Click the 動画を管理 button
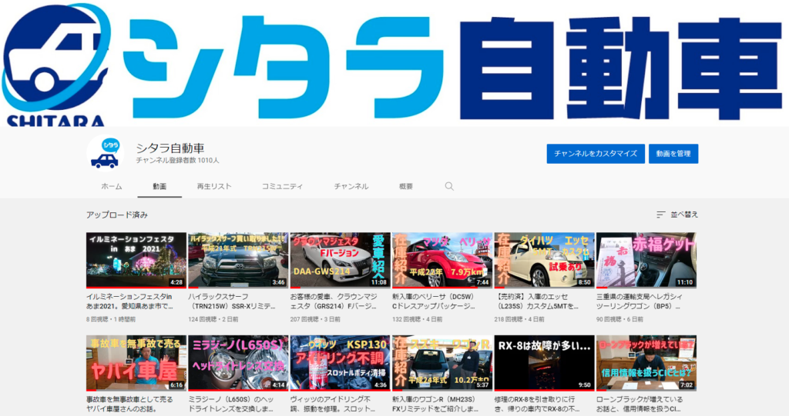This screenshot has width=789, height=416. (x=673, y=154)
